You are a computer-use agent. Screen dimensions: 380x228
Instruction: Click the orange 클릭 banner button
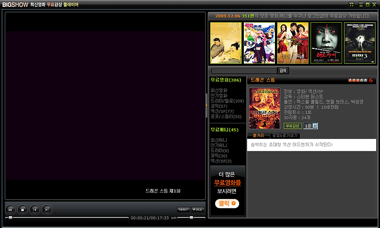click(x=227, y=204)
